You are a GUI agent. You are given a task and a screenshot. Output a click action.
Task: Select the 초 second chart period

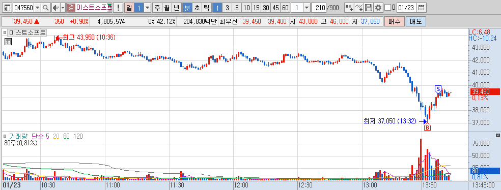coord(197,7)
